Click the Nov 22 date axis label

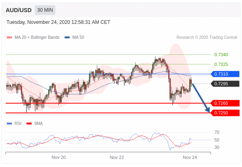[117, 157]
